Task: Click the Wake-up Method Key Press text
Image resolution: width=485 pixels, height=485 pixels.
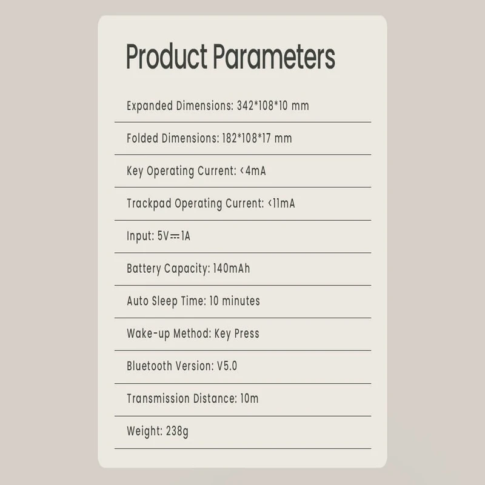Action: pyautogui.click(x=193, y=334)
